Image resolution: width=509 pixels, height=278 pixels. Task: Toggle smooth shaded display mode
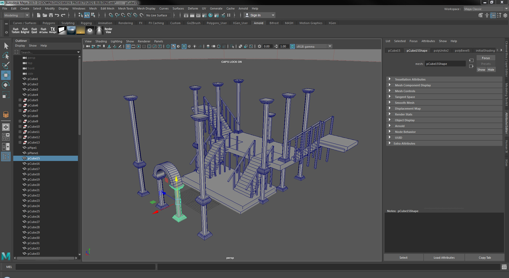173,46
